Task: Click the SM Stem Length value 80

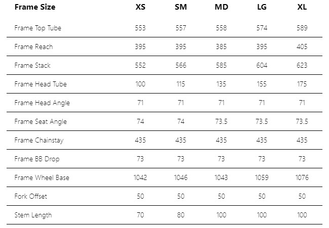Action: 181,215
